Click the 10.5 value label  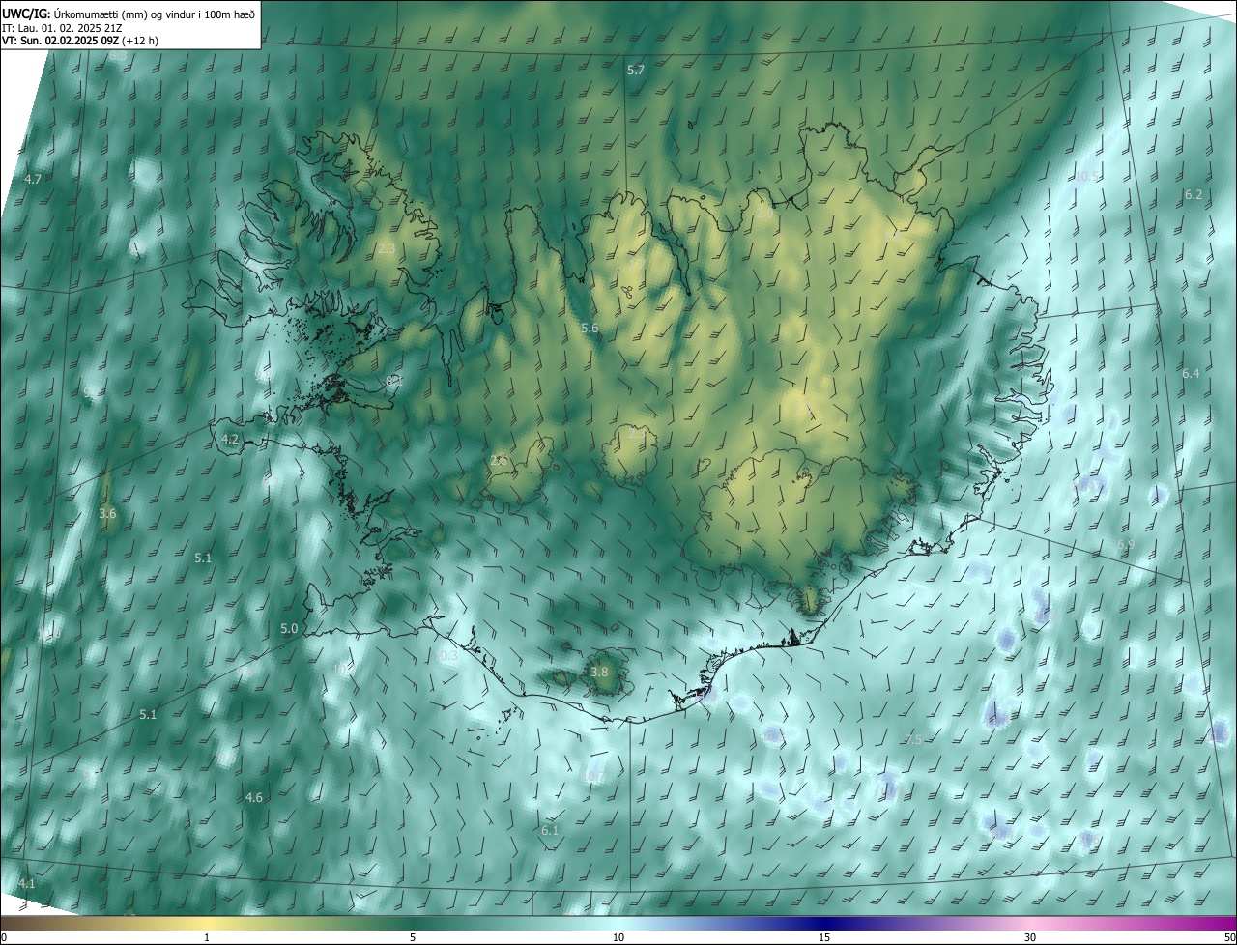(1087, 177)
